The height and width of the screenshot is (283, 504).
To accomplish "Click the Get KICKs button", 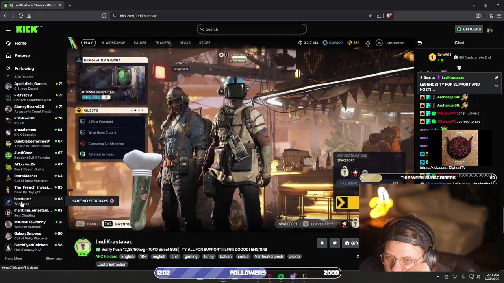I will (x=469, y=29).
